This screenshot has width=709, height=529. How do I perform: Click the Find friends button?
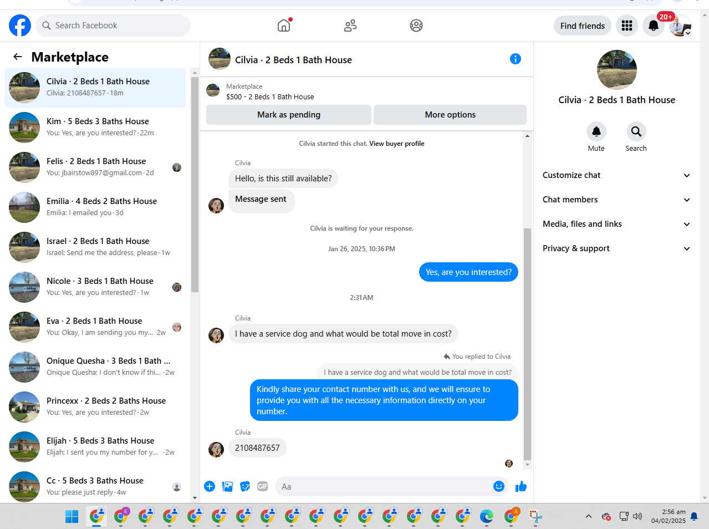583,26
